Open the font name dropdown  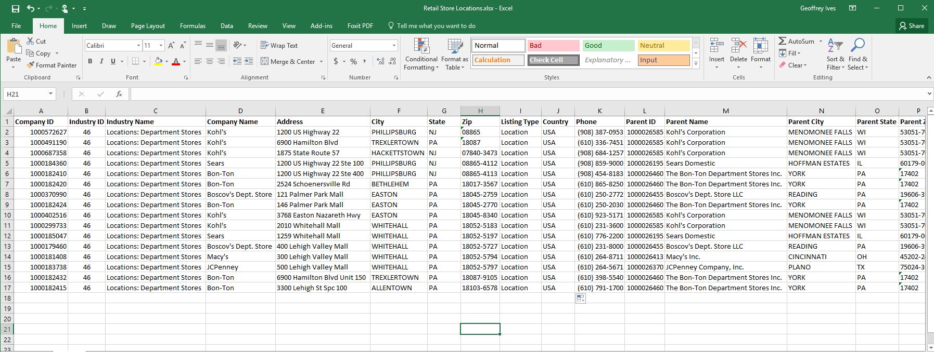pyautogui.click(x=138, y=46)
